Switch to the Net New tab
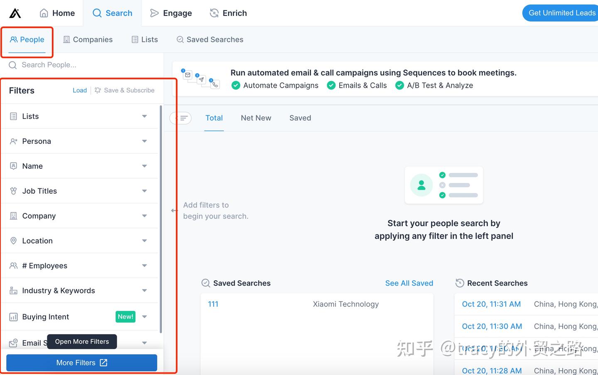Image resolution: width=598 pixels, height=375 pixels. click(256, 118)
